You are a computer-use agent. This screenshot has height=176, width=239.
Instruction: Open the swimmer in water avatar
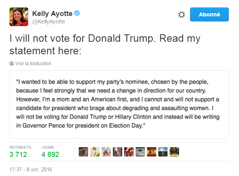[140, 152]
